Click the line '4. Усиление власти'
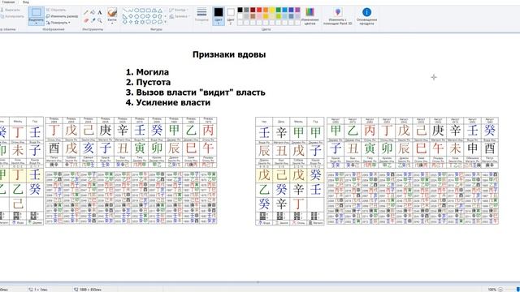This screenshot has width=520, height=292. 168,103
